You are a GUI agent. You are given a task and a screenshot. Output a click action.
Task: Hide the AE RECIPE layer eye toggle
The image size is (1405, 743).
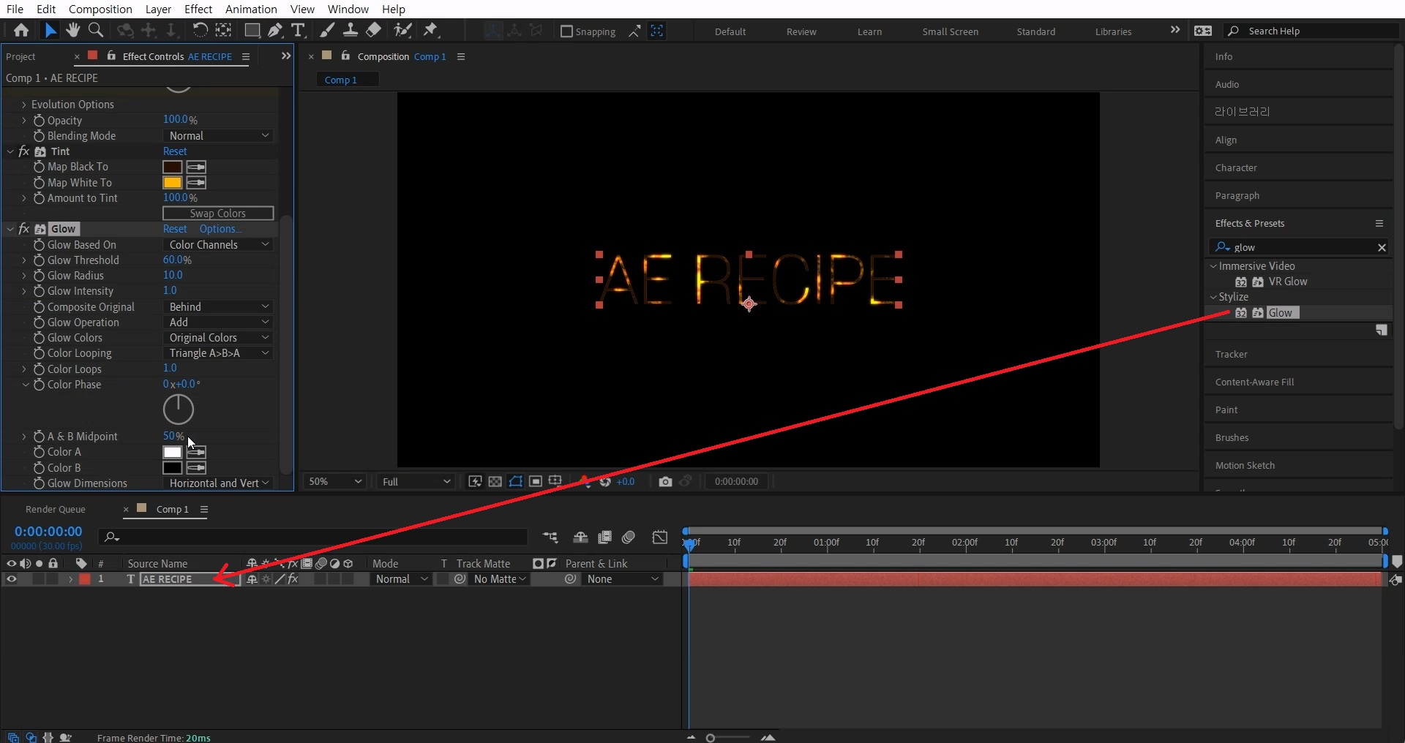point(11,579)
